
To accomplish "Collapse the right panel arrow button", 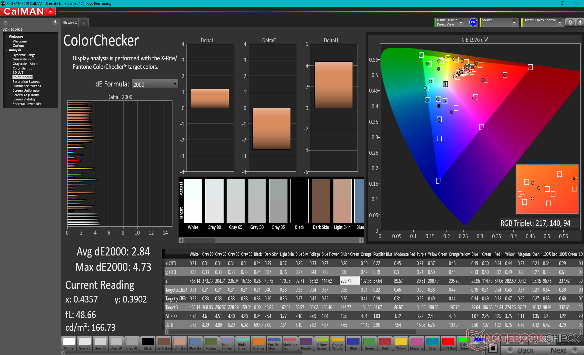I will (580, 22).
